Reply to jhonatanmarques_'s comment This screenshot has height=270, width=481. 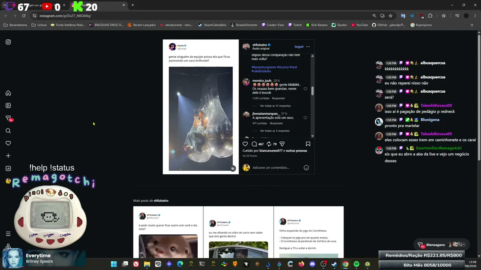coord(276,123)
